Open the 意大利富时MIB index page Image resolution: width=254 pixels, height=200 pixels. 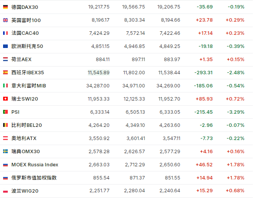click(29, 86)
